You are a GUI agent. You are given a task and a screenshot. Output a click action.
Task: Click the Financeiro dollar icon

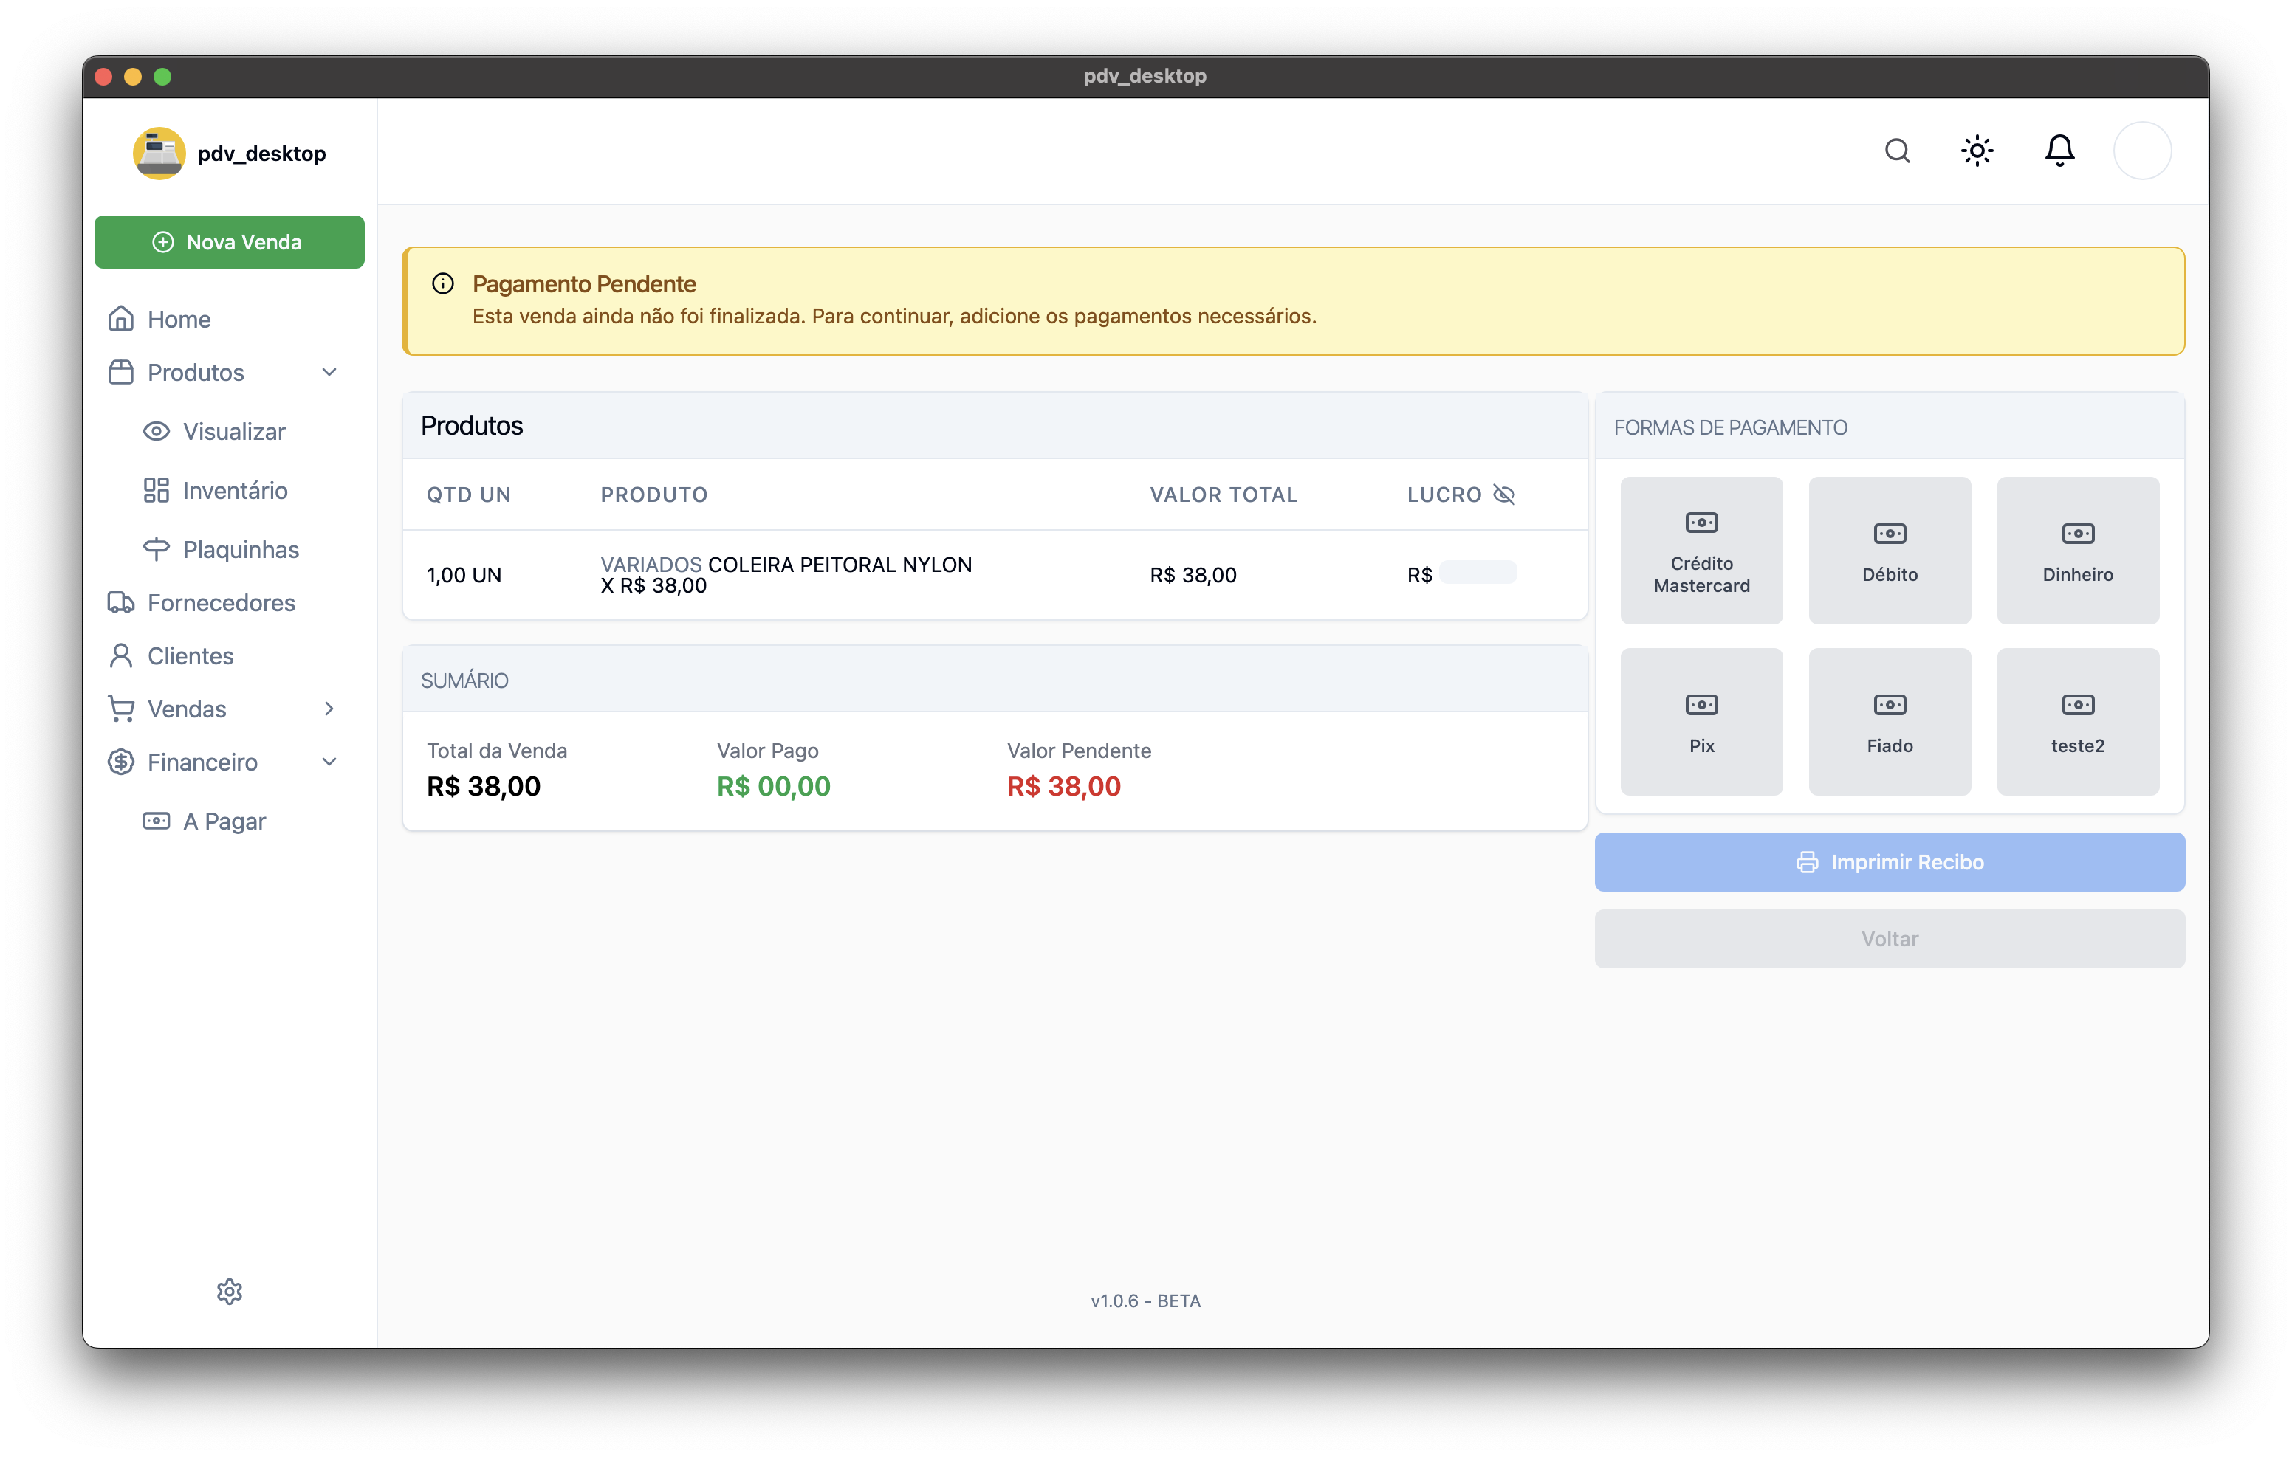121,762
